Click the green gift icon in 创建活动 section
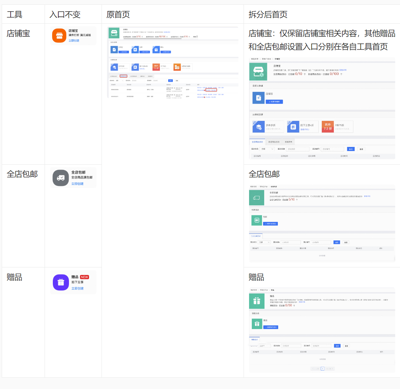This screenshot has width=400, height=389. 257,323
